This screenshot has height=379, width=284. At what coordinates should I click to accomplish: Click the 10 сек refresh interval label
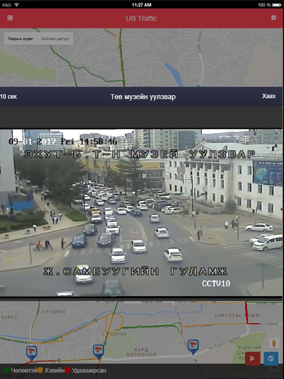[x=9, y=97]
